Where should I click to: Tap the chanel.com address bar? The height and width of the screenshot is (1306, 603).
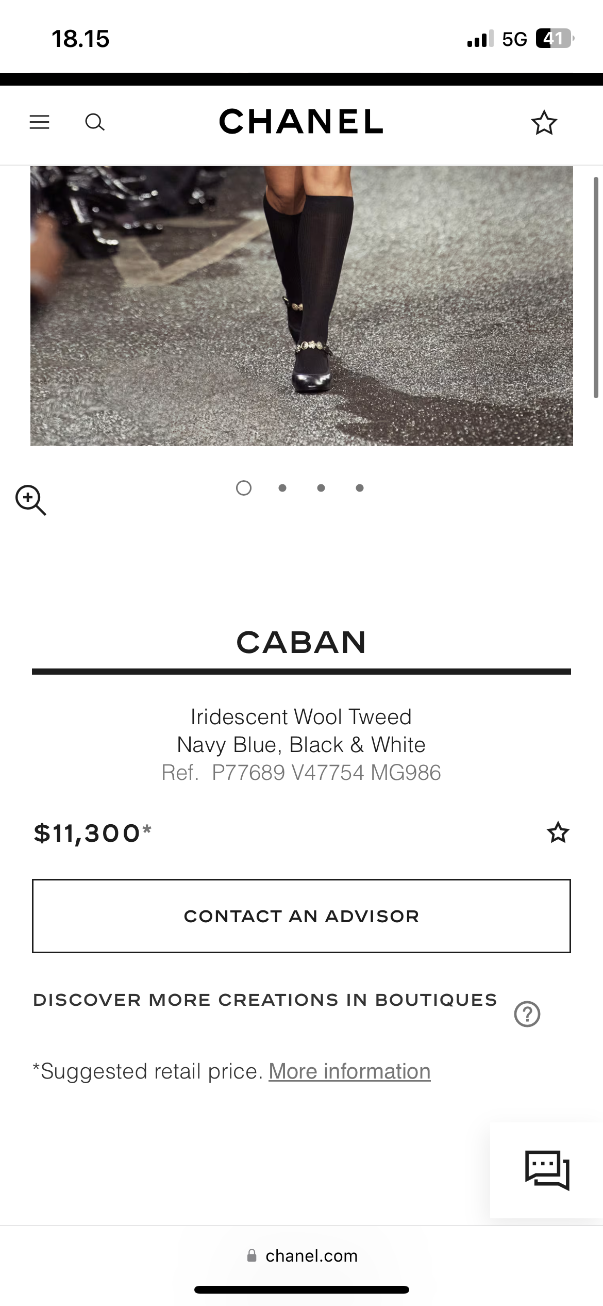point(311,1255)
